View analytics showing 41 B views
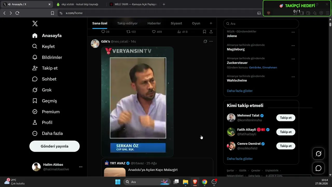The width and height of the screenshot is (332, 187). pyautogui.click(x=182, y=32)
